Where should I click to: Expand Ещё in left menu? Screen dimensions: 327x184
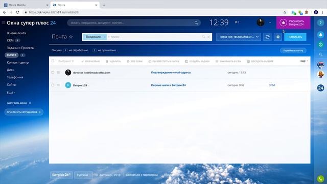[x=11, y=93]
